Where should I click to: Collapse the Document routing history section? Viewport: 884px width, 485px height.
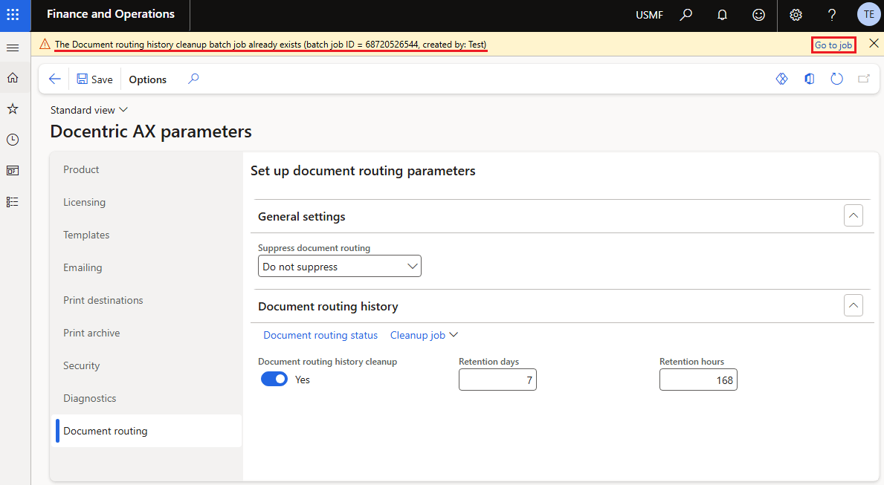(854, 305)
